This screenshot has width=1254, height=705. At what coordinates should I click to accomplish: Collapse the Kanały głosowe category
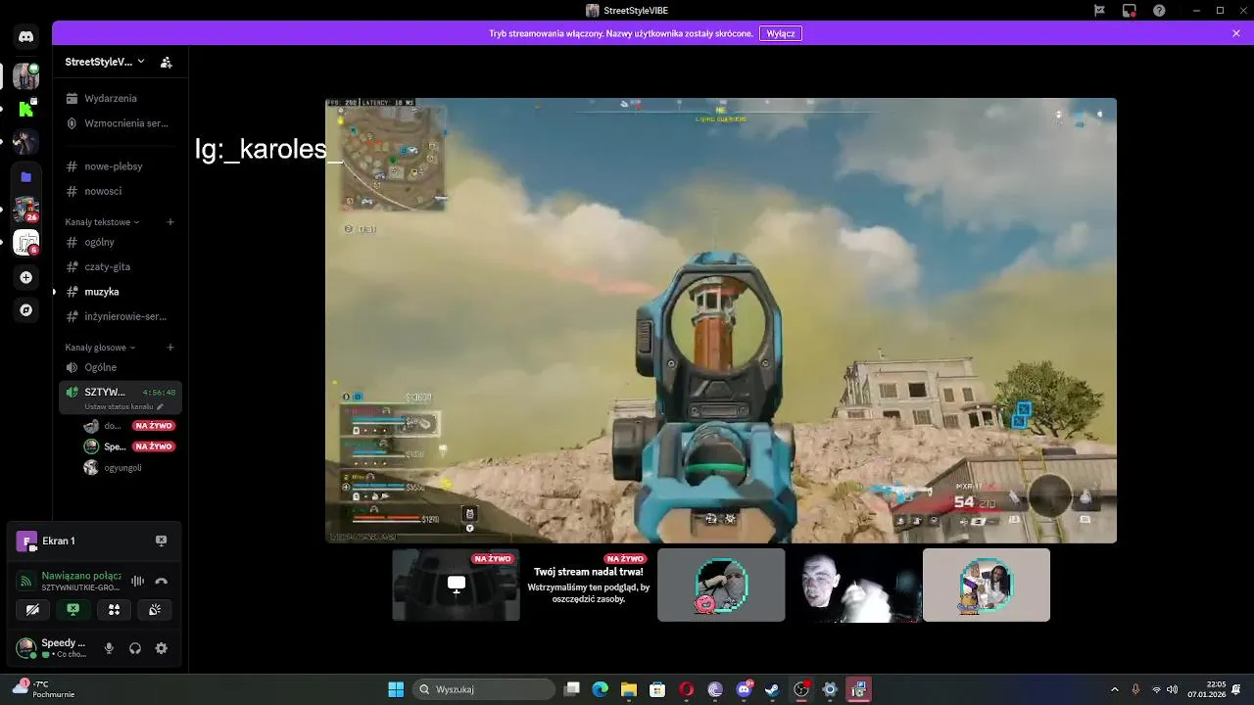(x=100, y=348)
